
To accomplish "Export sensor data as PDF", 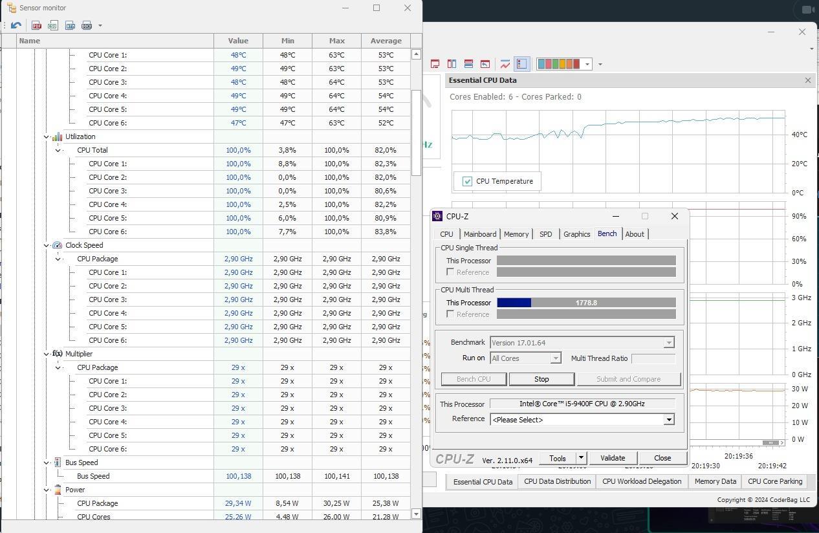I will point(37,25).
